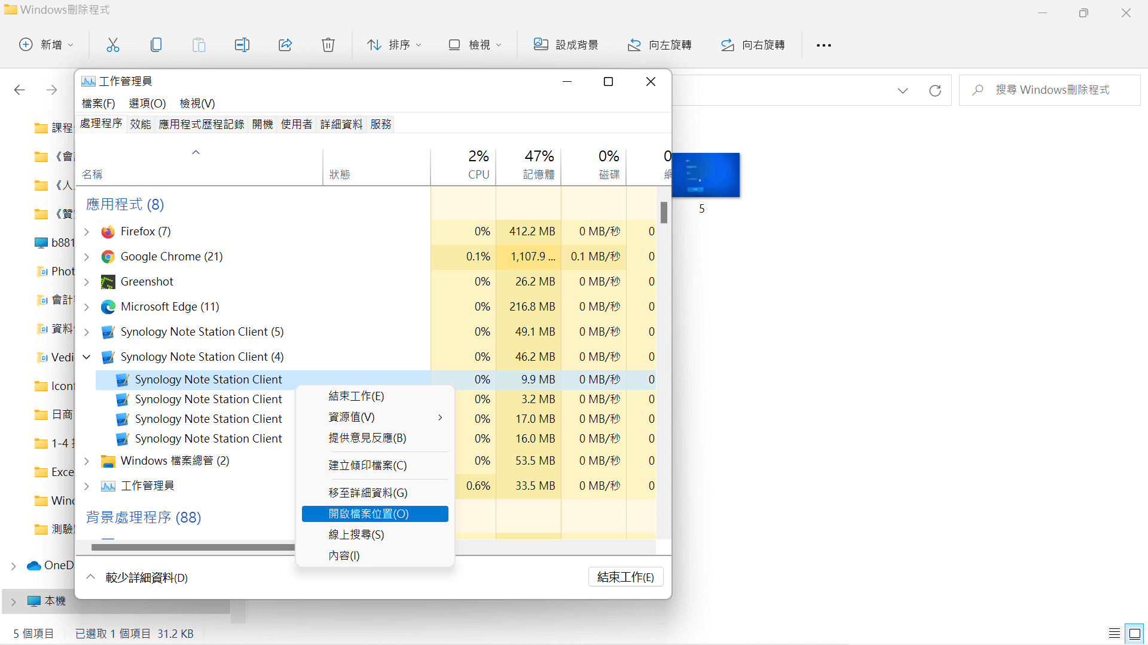Expand the 工作管理員 process group
This screenshot has width=1148, height=645.
coord(87,486)
